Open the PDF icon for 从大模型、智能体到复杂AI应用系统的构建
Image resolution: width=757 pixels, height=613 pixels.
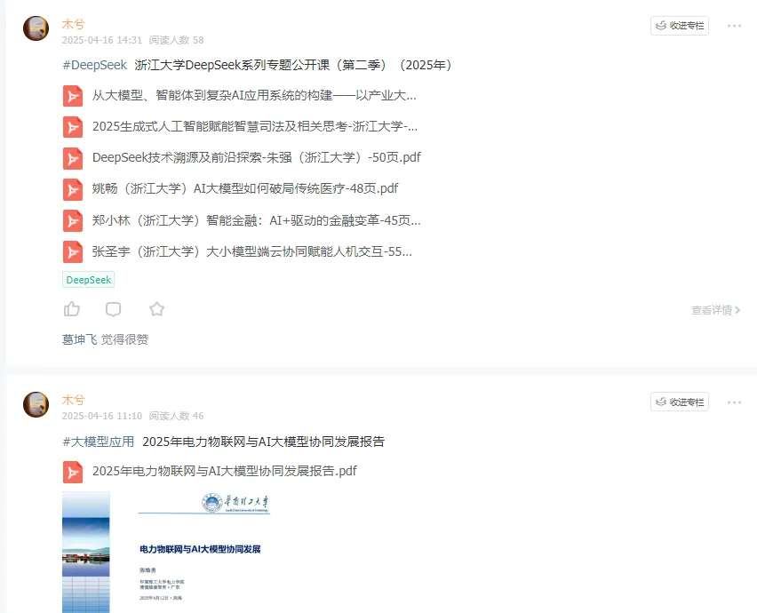click(73, 96)
